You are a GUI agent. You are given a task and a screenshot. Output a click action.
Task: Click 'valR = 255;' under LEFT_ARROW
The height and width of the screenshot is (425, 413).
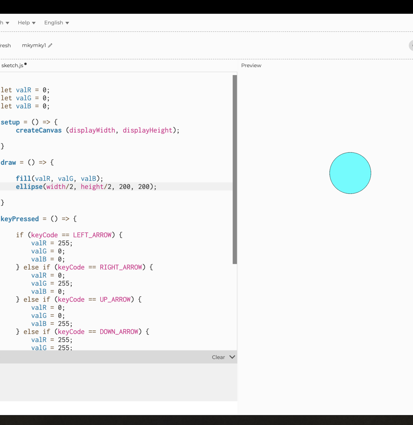pos(52,243)
